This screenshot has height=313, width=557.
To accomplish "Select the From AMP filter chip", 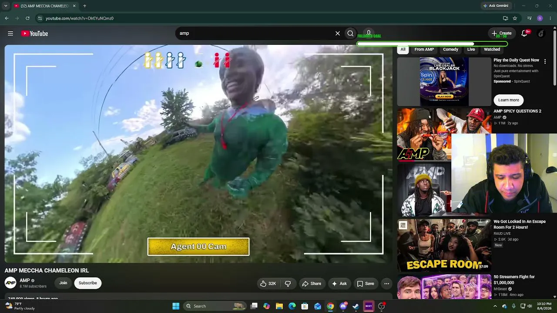I will point(424,50).
